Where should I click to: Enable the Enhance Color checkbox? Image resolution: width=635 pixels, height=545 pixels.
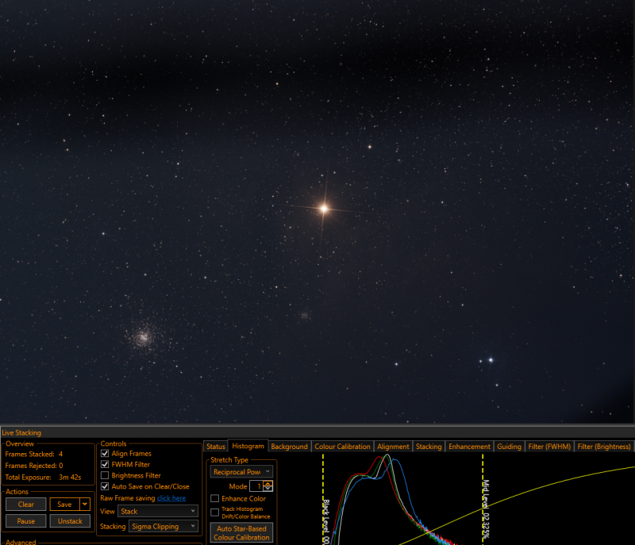click(215, 498)
